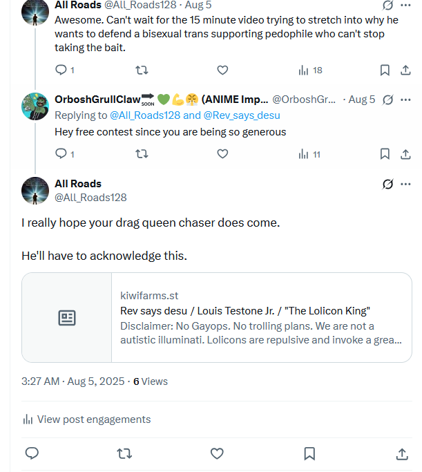Open more options on OrboshGrullClaw's reply
This screenshot has width=422, height=472.
(x=405, y=100)
